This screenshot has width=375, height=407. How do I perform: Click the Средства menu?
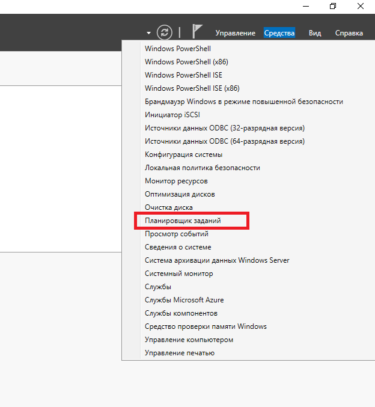tap(279, 33)
